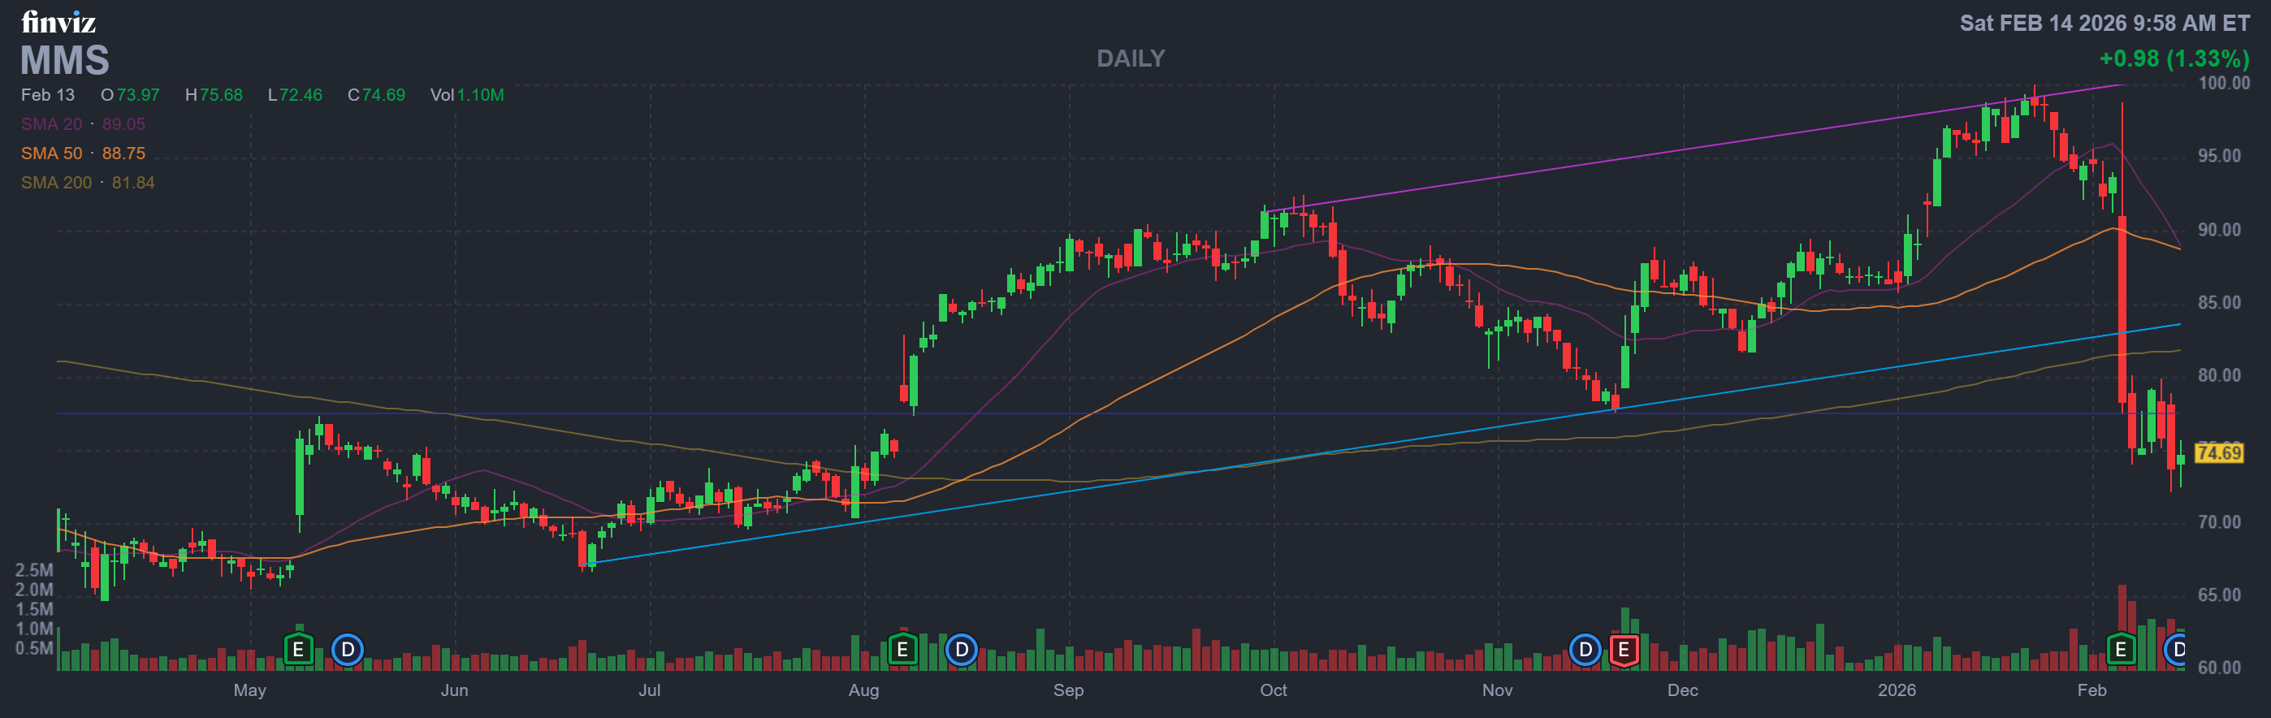This screenshot has height=718, width=2271.
Task: Click the finviz logo
Action: pyautogui.click(x=58, y=22)
